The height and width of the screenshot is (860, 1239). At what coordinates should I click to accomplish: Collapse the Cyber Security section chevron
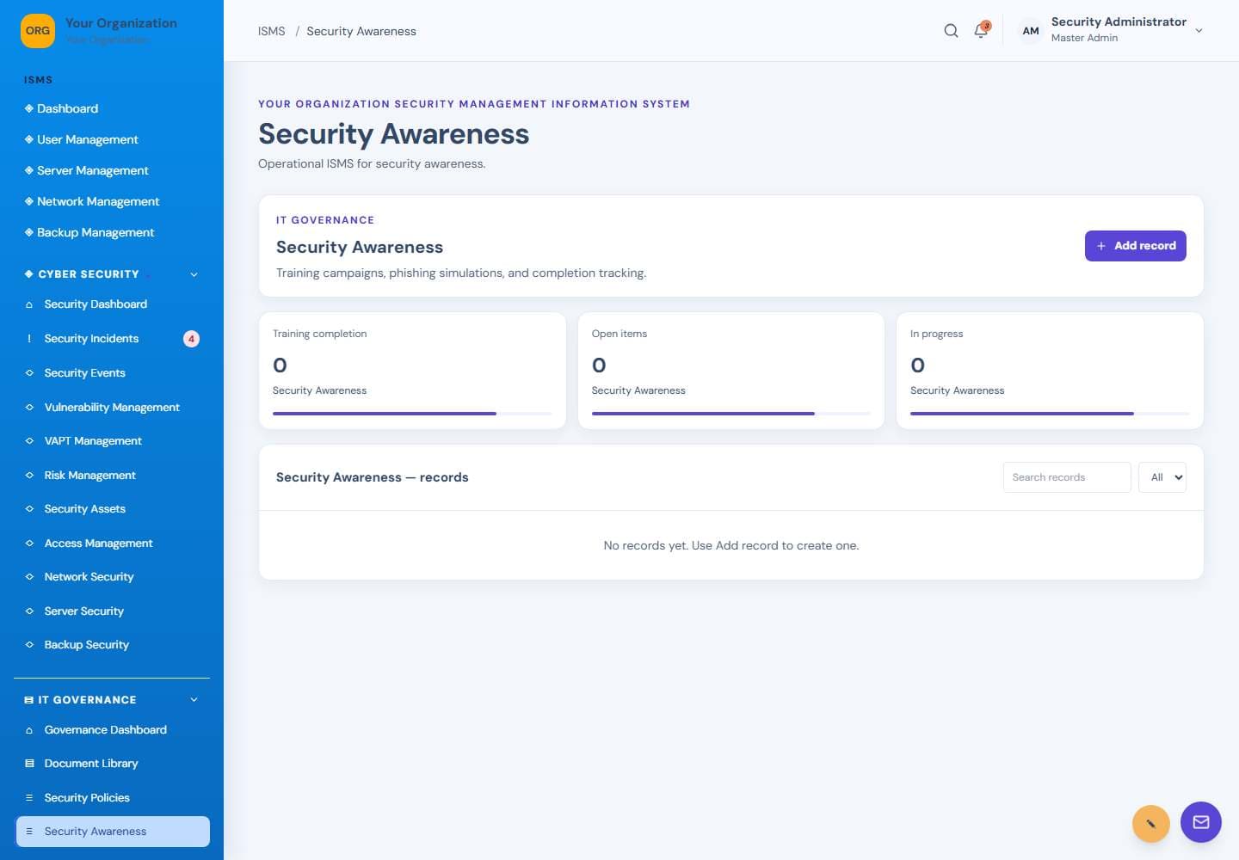[x=194, y=274]
